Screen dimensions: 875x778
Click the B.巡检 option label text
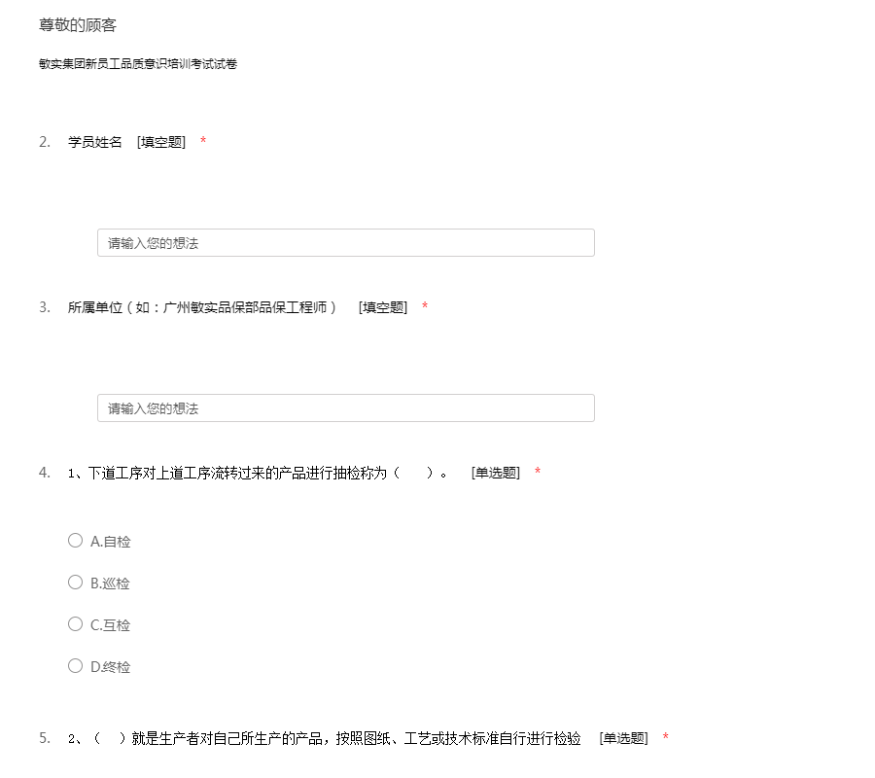point(110,583)
